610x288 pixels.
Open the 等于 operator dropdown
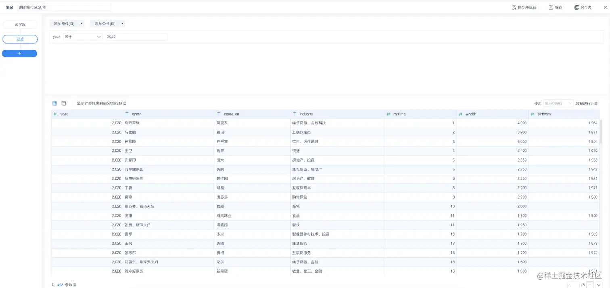click(83, 37)
